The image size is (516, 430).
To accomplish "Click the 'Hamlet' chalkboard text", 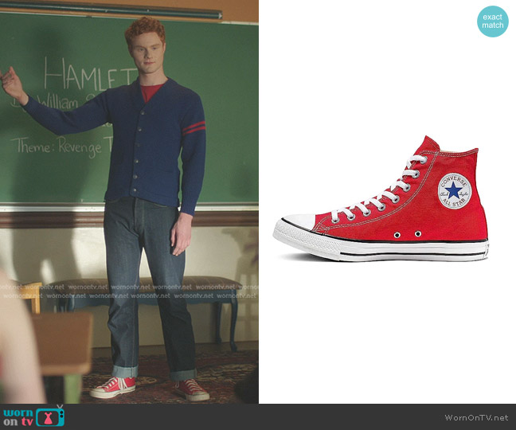I will click(x=91, y=74).
